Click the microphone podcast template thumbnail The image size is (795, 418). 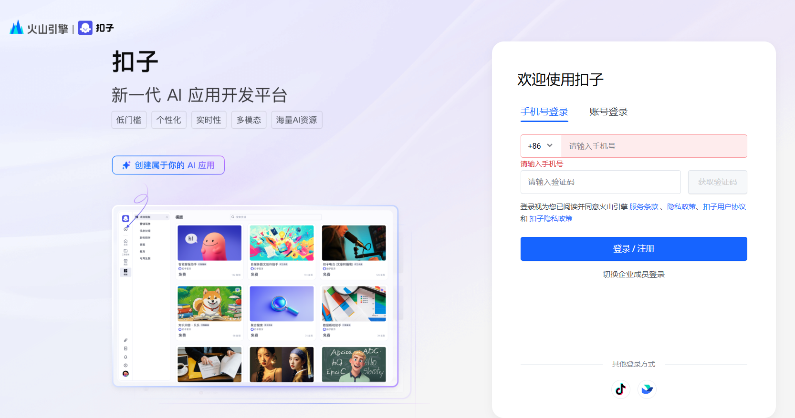(x=354, y=243)
